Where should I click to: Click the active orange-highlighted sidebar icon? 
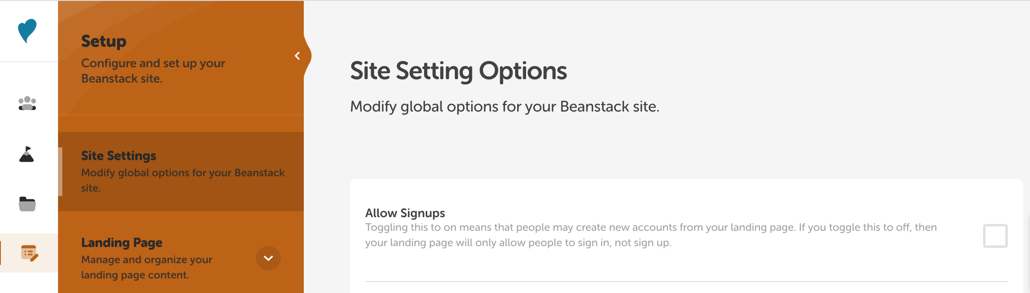(29, 254)
